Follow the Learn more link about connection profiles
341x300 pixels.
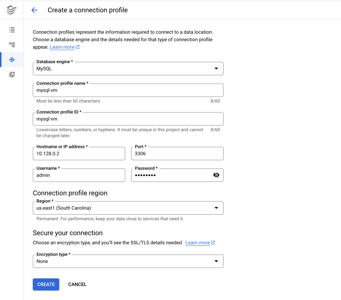point(62,47)
